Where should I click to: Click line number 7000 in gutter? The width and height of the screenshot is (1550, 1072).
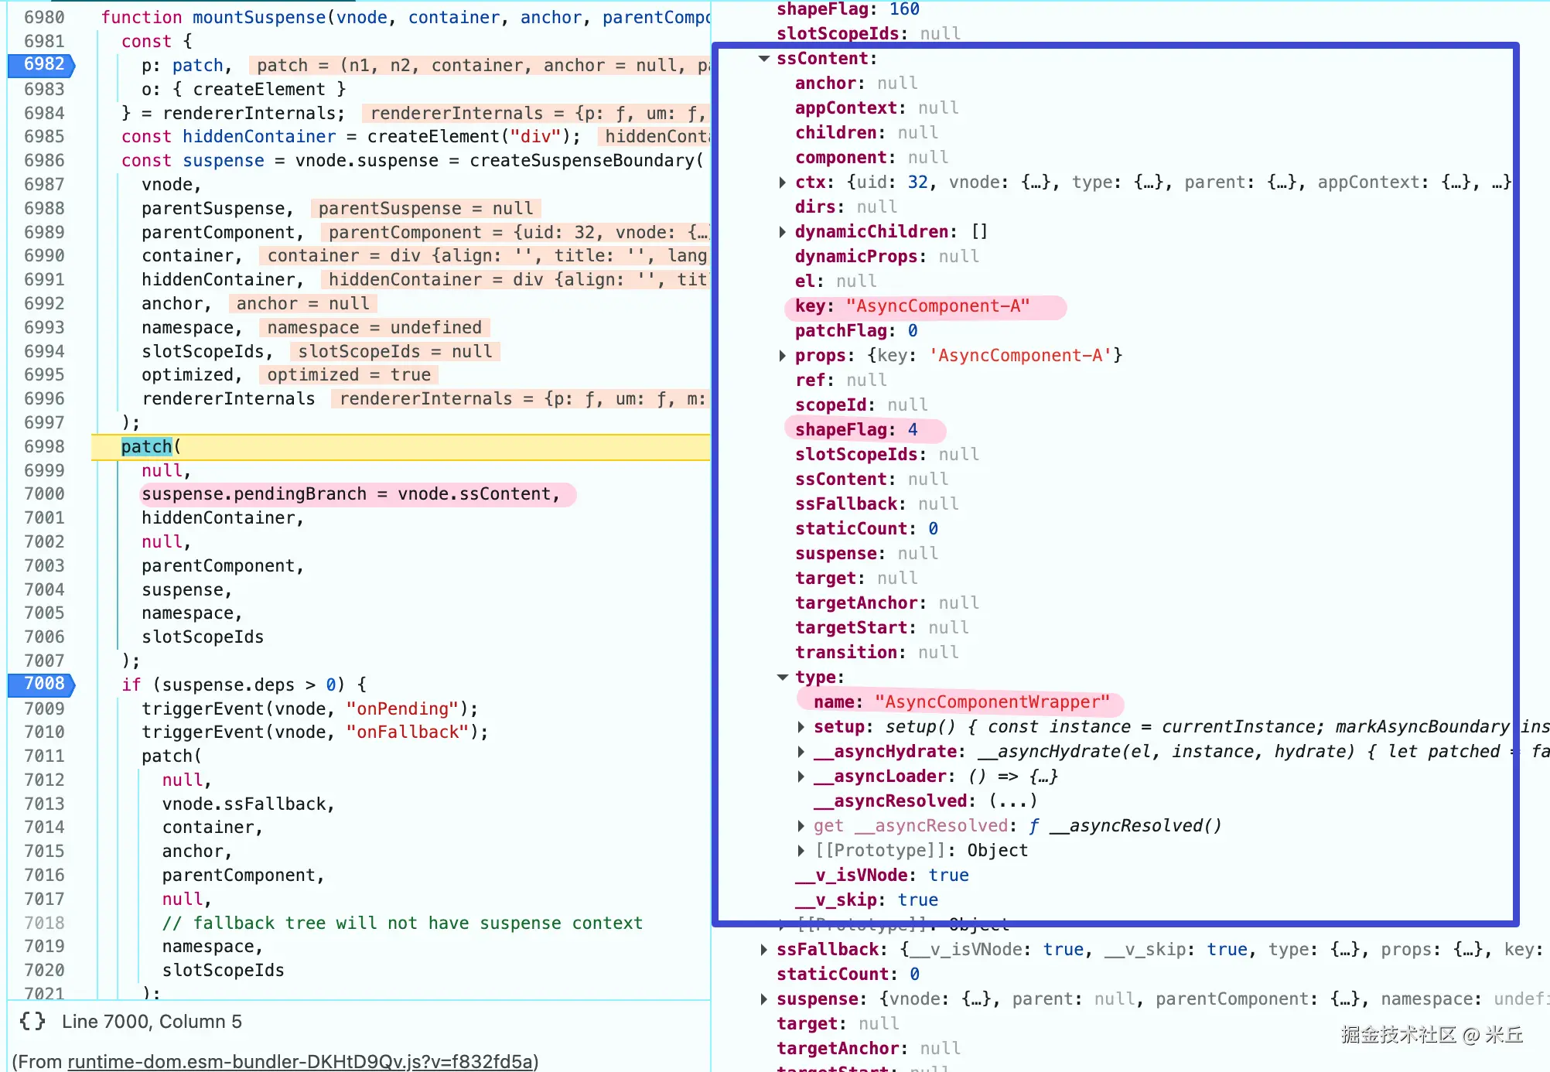pyautogui.click(x=44, y=493)
